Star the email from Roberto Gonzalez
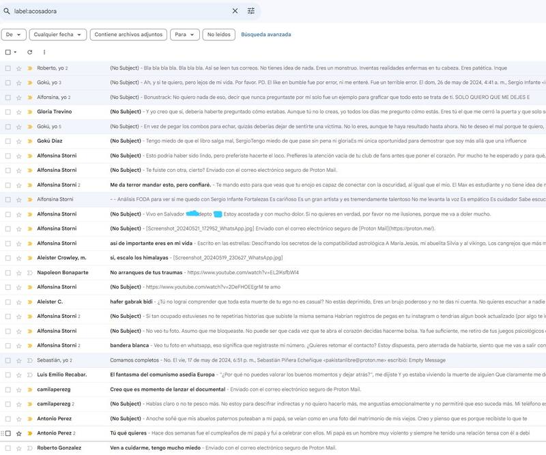Viewport: 546px width, 455px height. pos(18,447)
